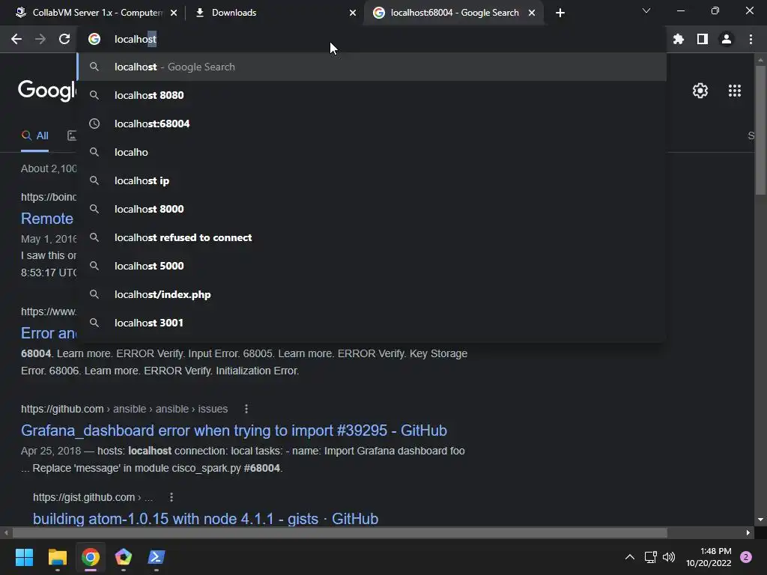Open the building atom-1.0.15 gists result
Screen dimensions: 767x575
pyautogui.click(x=205, y=519)
